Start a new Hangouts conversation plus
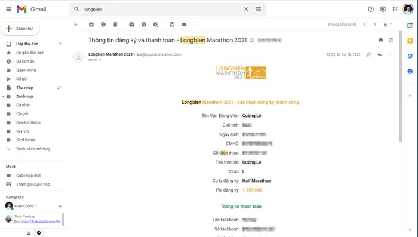 (60, 206)
